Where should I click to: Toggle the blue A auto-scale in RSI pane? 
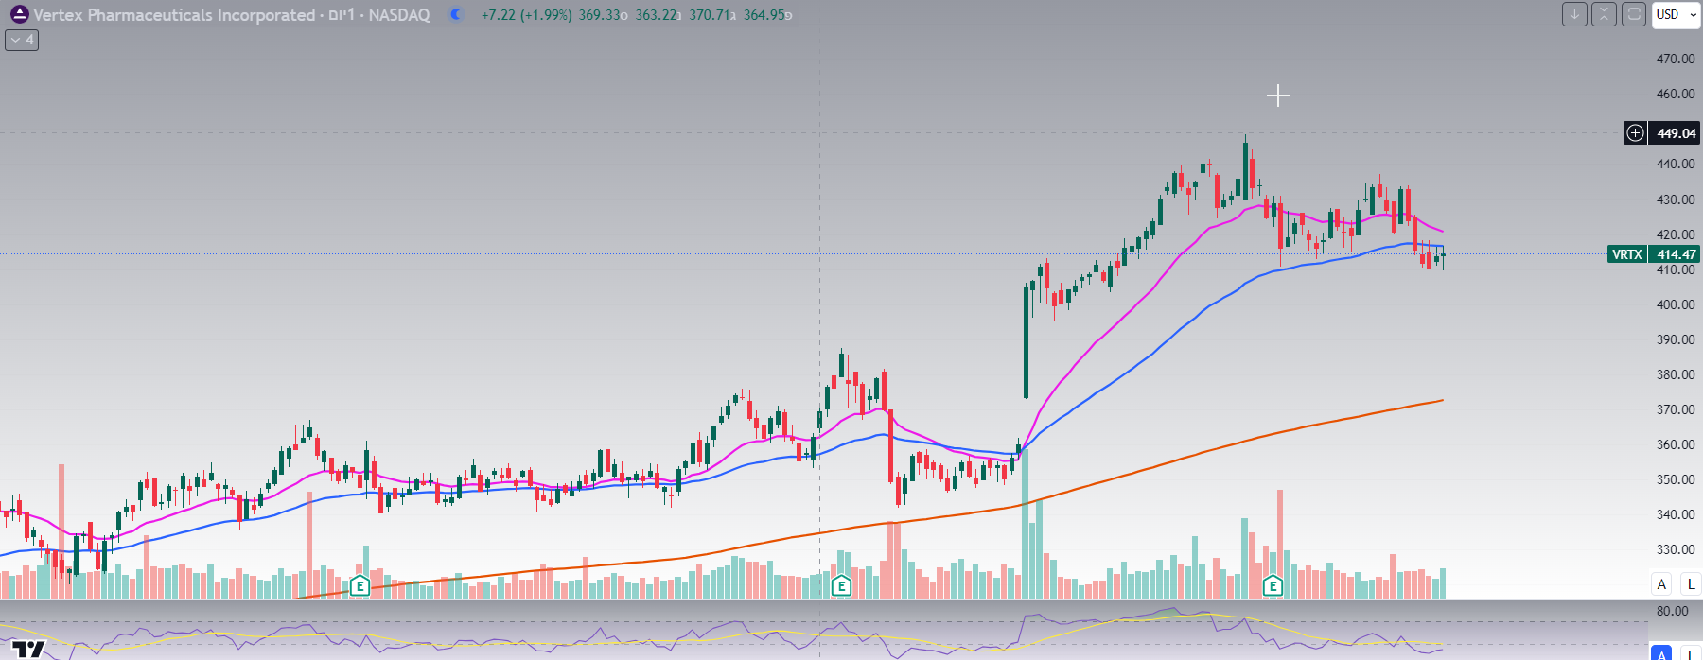1661,654
